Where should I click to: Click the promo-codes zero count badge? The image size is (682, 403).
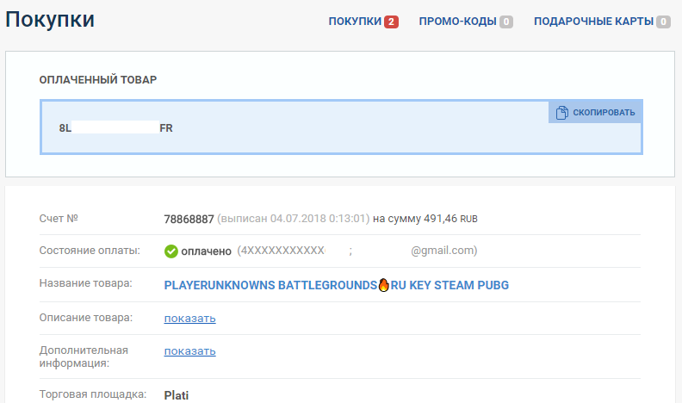(505, 22)
